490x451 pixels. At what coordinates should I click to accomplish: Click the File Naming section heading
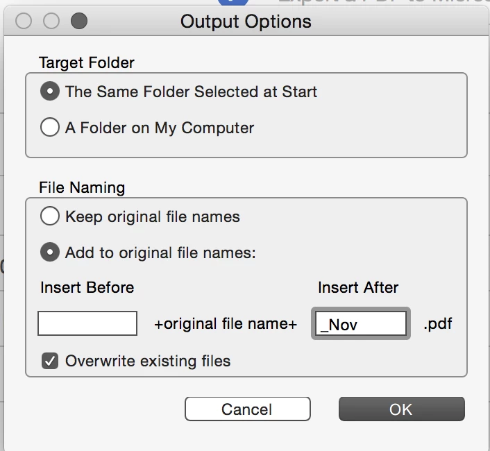point(82,188)
